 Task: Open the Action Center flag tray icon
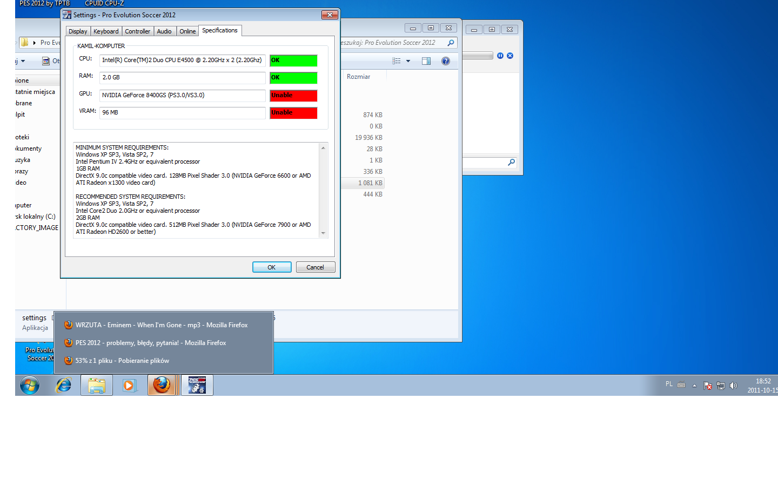pos(707,385)
